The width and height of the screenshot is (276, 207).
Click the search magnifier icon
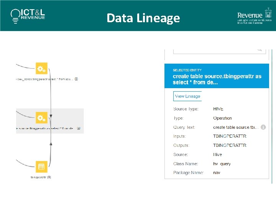point(260,50)
